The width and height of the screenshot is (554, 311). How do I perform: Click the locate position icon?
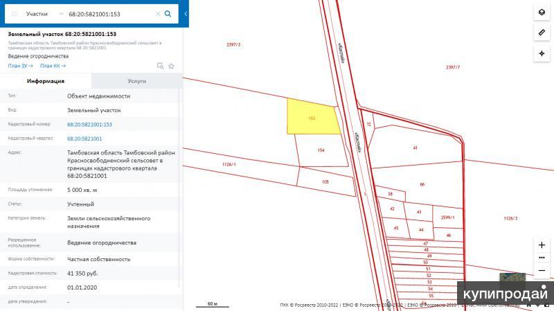pos(541,53)
